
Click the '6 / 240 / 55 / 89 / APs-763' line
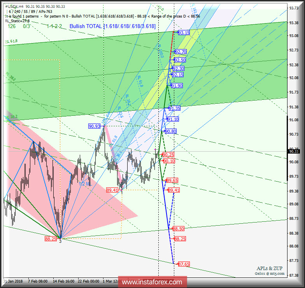tap(30, 12)
